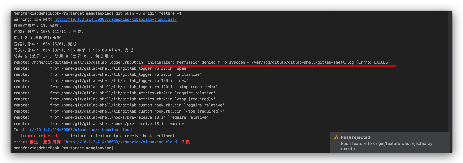Click the gitlab_logger.rb:120 `<top (required)>' trace line
Viewport: 463px width, 163px height.
pos(116,87)
